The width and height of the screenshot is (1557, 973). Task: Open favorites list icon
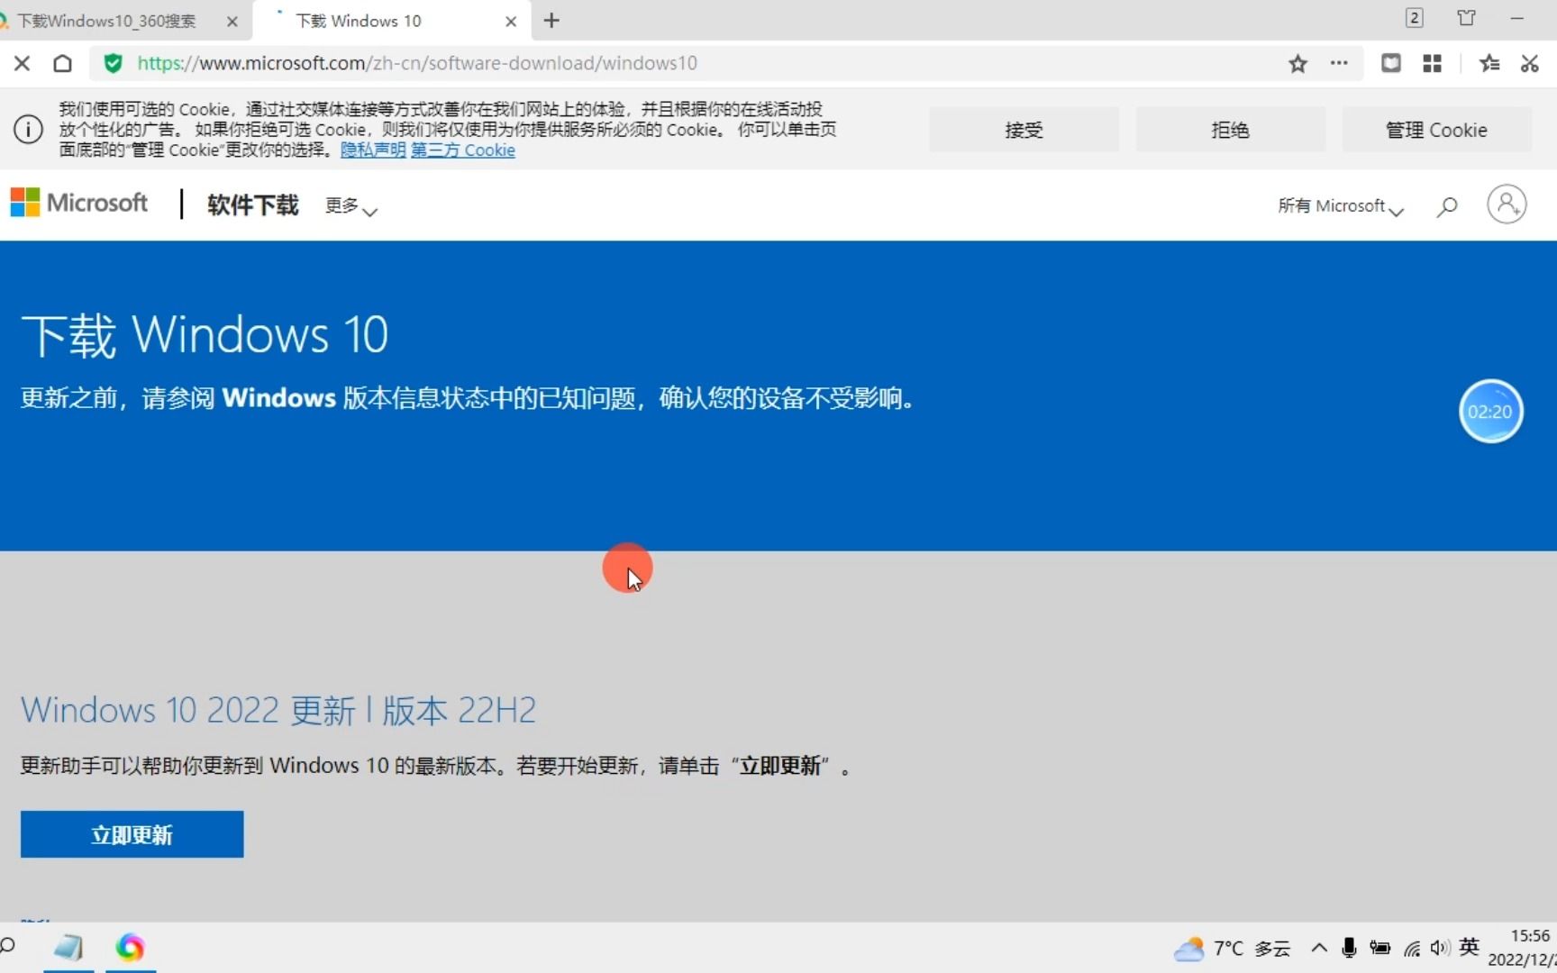tap(1489, 63)
